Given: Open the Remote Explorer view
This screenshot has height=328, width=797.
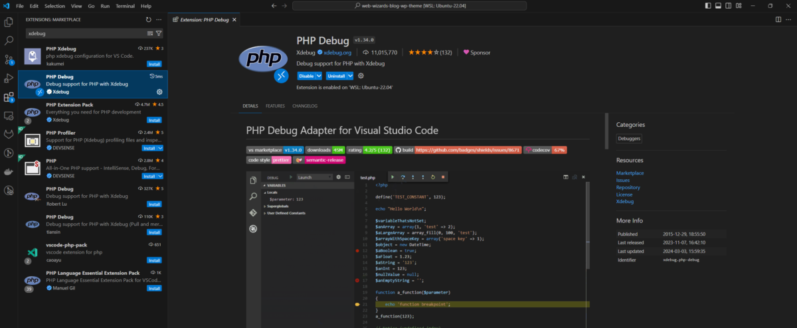Looking at the screenshot, I should click(9, 116).
